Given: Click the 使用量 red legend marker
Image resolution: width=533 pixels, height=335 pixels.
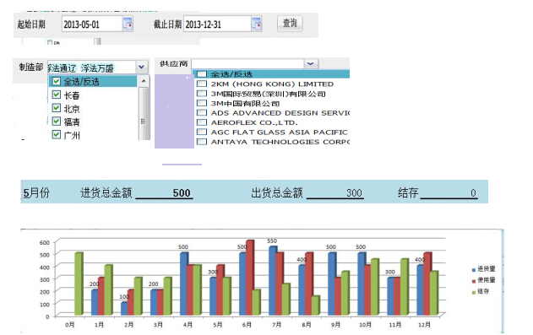Looking at the screenshot, I should (474, 281).
